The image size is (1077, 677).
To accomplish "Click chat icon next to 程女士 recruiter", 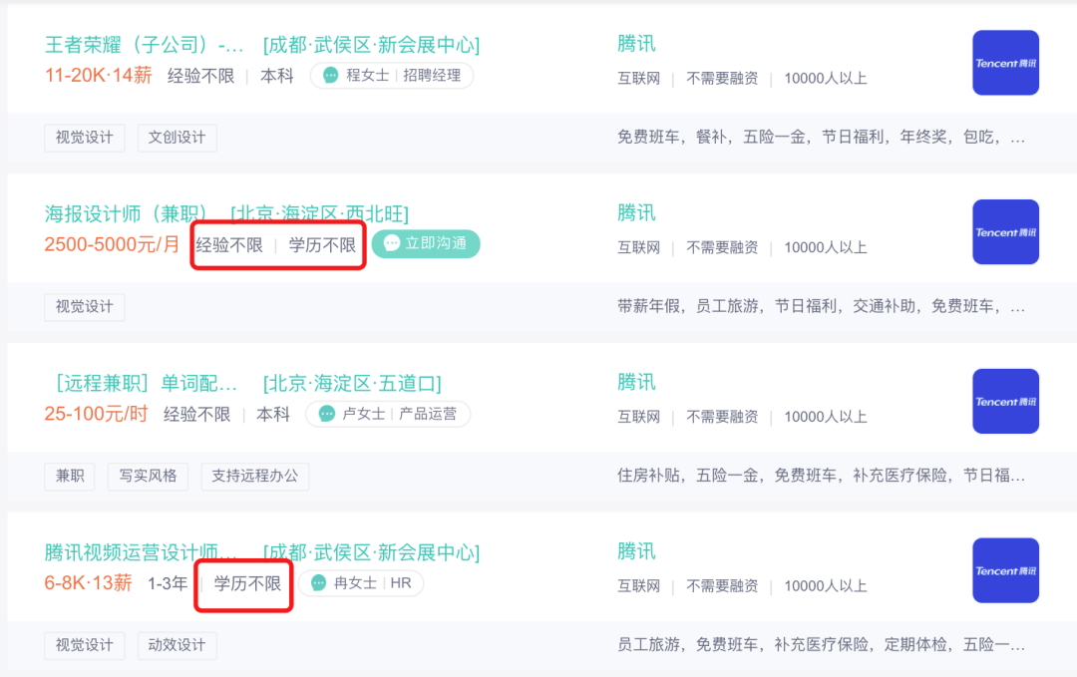I will coord(330,75).
